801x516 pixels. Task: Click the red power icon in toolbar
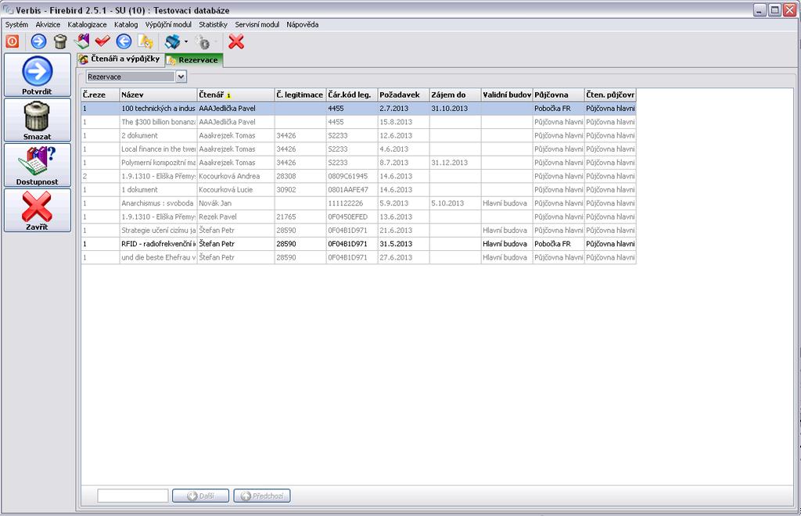[x=13, y=41]
